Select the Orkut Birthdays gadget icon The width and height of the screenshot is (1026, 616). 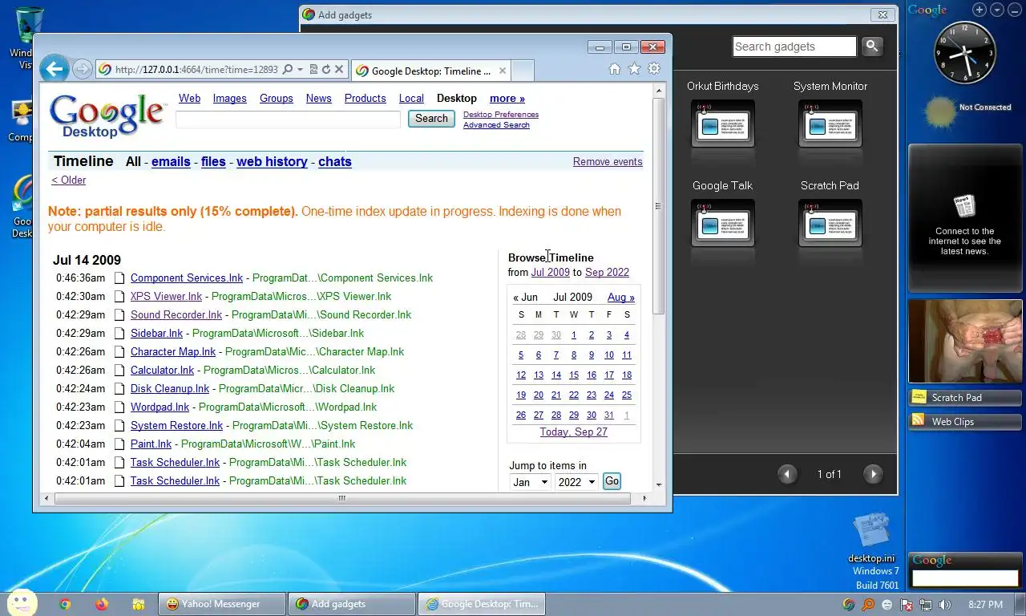click(722, 124)
